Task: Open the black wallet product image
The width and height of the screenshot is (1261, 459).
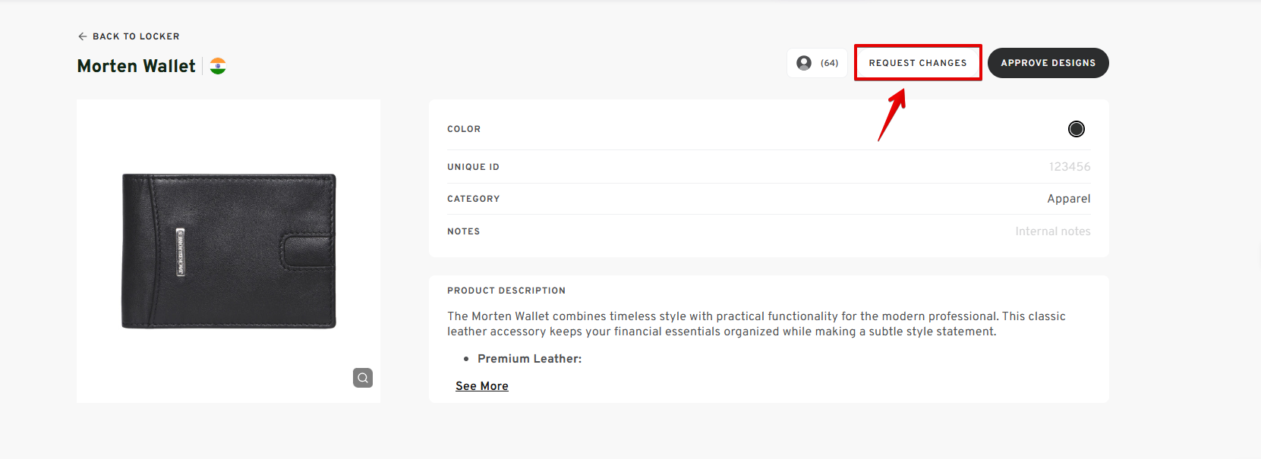Action: [x=229, y=251]
